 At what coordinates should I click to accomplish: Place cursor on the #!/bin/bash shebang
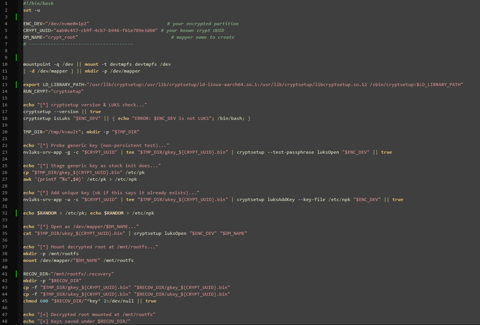click(x=38, y=3)
